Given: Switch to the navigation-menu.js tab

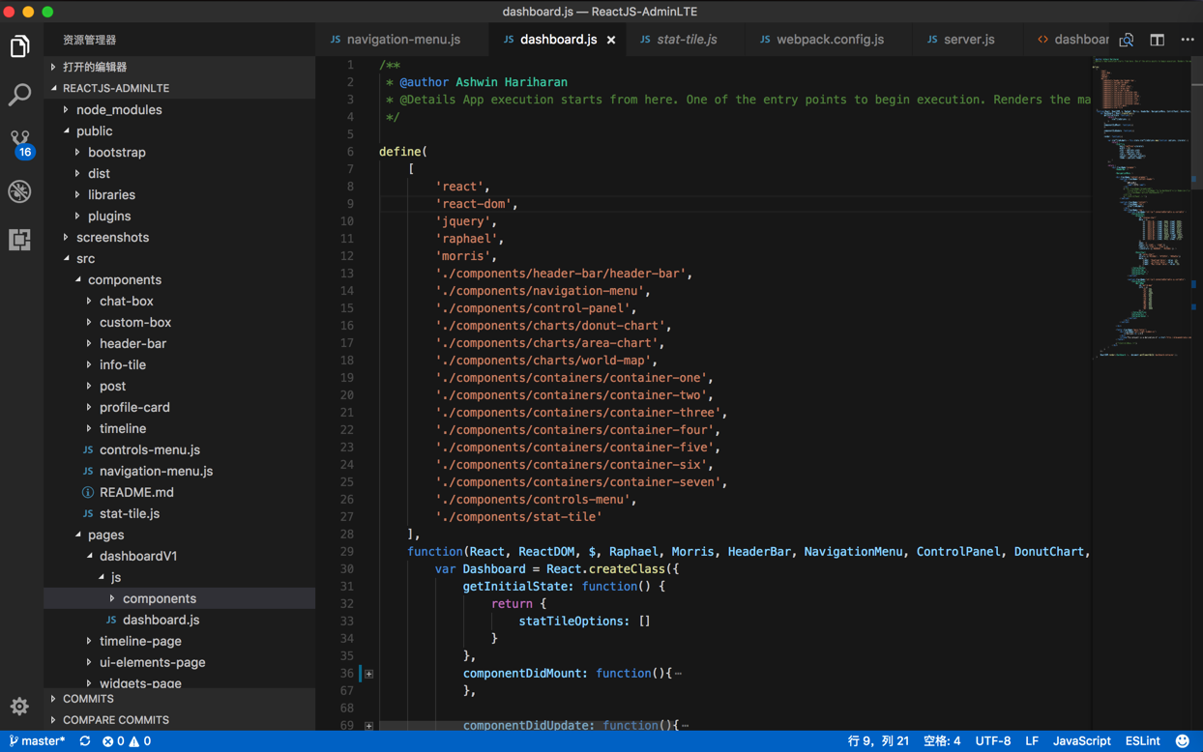Looking at the screenshot, I should pos(402,40).
